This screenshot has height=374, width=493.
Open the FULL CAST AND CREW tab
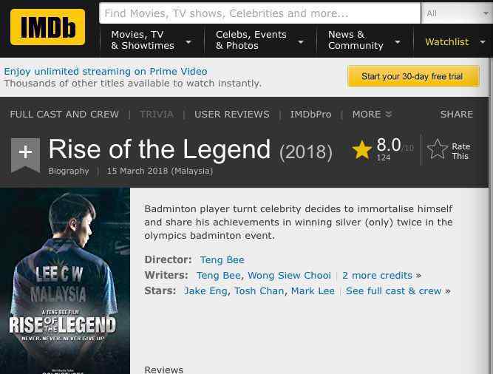coord(64,114)
